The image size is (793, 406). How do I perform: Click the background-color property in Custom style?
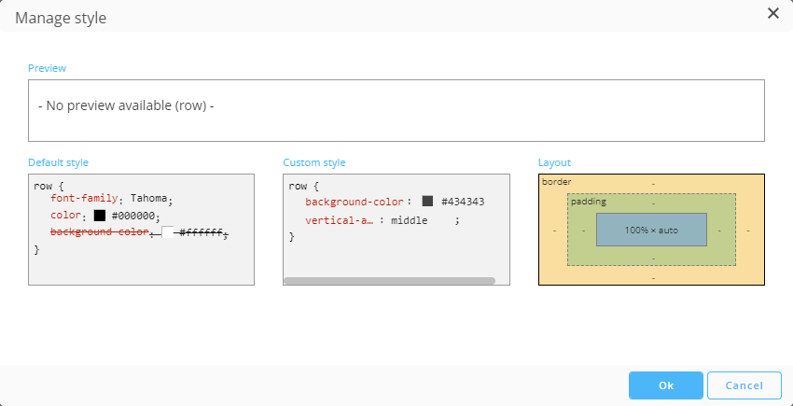tap(354, 202)
